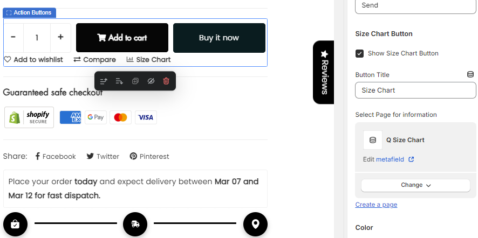Hide the Action Buttons block

151,81
